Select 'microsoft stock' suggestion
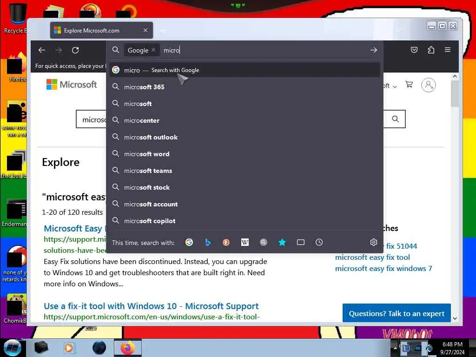This screenshot has height=357, width=476. pos(245,187)
